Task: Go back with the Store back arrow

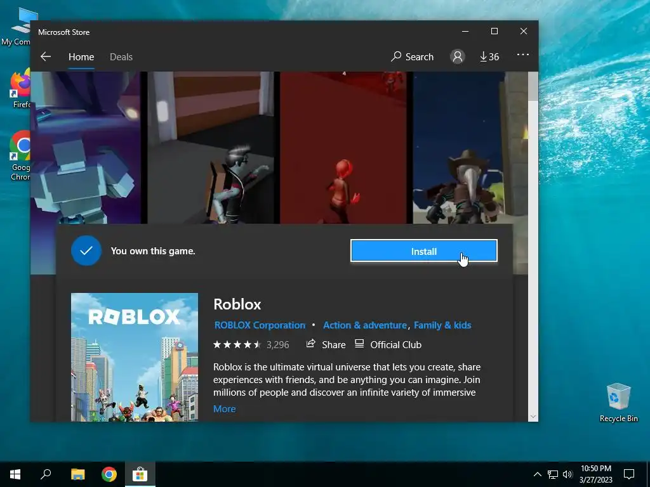Action: pos(46,56)
